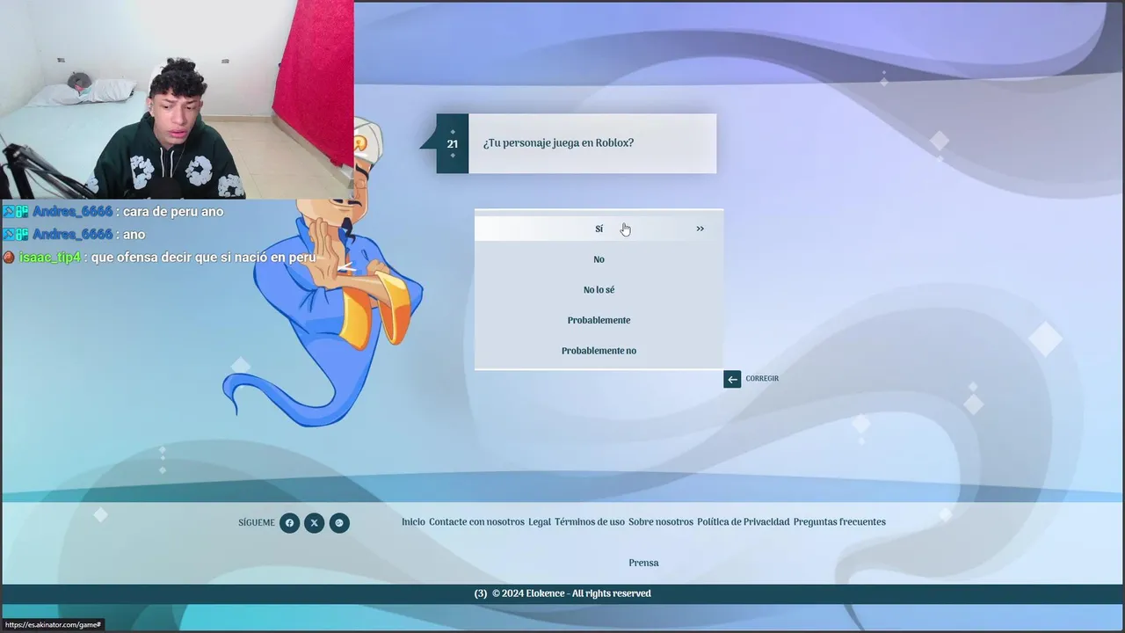The height and width of the screenshot is (633, 1125).
Task: Answer No to the Roblox question
Action: click(599, 259)
